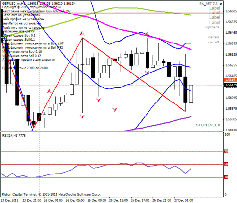
Task: Click the 'Стоп лосс не установлен' line
Action: click(x=21, y=15)
